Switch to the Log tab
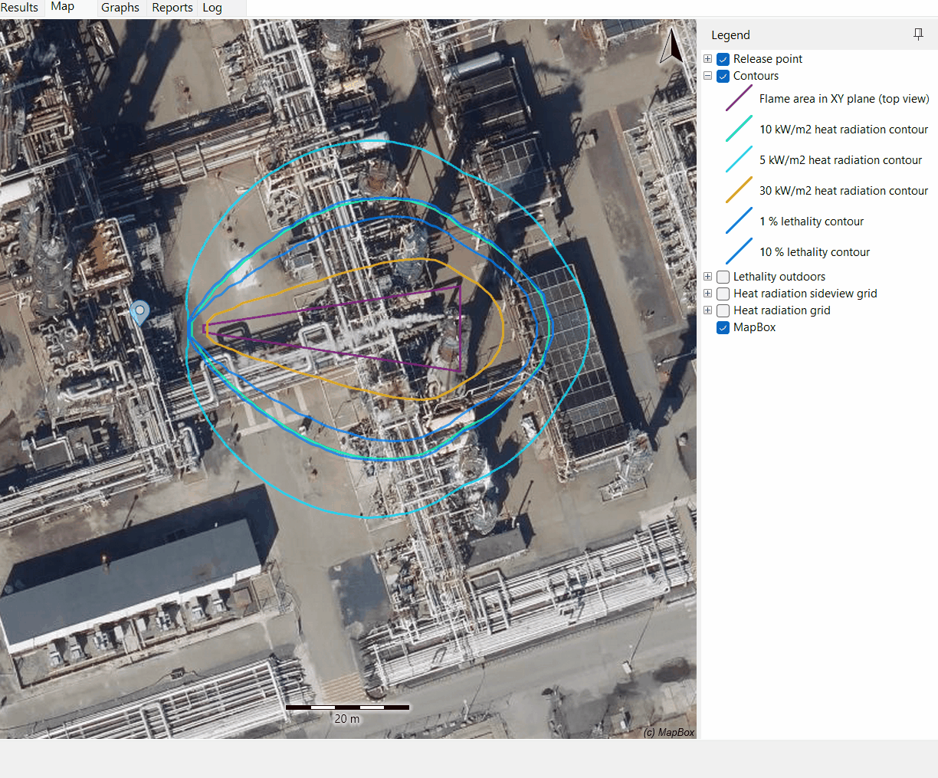This screenshot has width=938, height=778. (212, 7)
